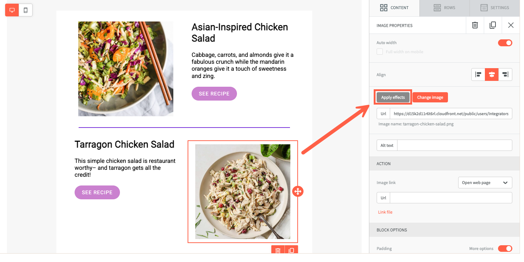The image size is (524, 262).
Task: Open the Image link type dropdown
Action: click(x=485, y=183)
